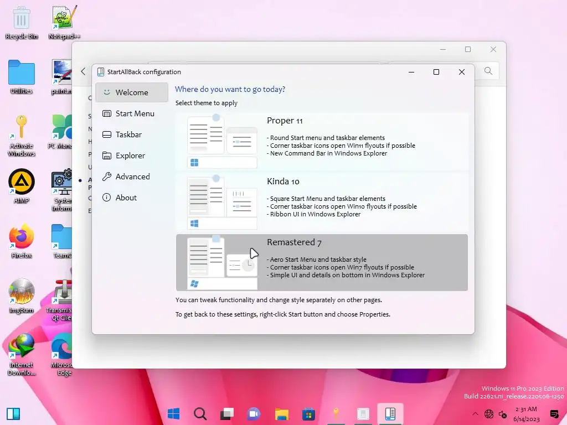Image resolution: width=567 pixels, height=425 pixels.
Task: Select the Kinda 10 theme preview thumbnail
Action: point(222,203)
